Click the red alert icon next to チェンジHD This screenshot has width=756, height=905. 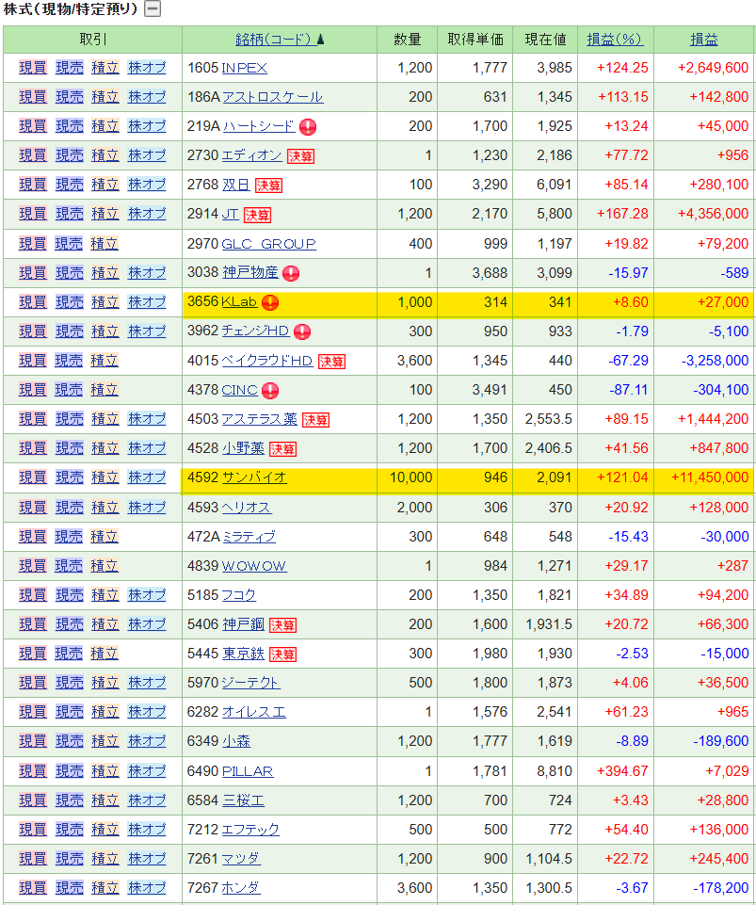(x=302, y=331)
